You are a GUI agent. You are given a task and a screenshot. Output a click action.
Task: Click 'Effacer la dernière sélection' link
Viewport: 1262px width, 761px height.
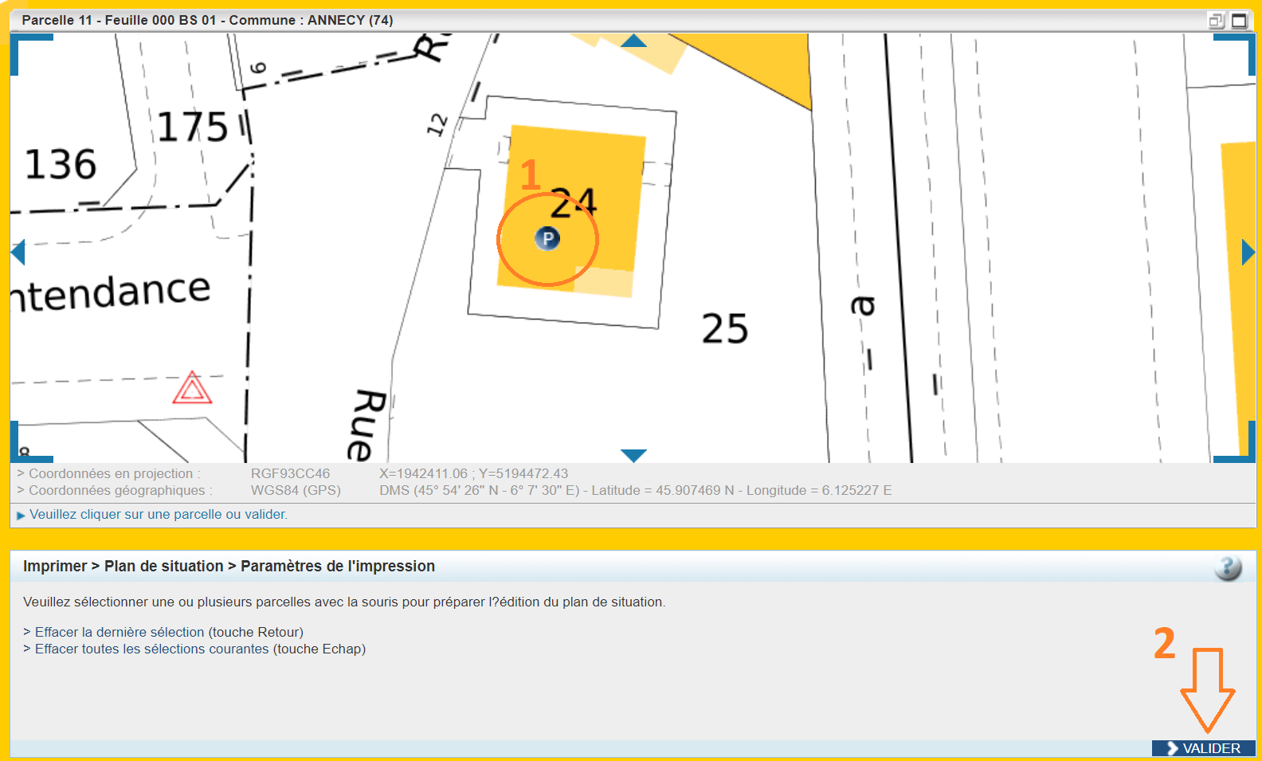tap(120, 632)
